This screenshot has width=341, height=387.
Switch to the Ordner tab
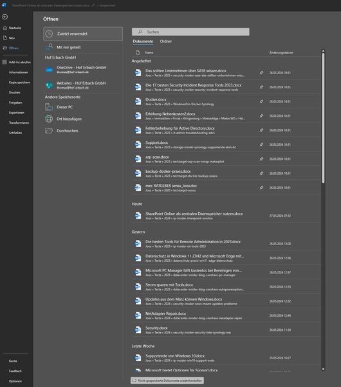coord(166,41)
